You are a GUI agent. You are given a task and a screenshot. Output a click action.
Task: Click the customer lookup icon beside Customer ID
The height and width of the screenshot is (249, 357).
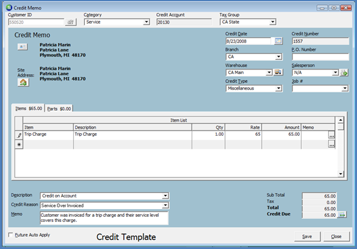(71, 22)
